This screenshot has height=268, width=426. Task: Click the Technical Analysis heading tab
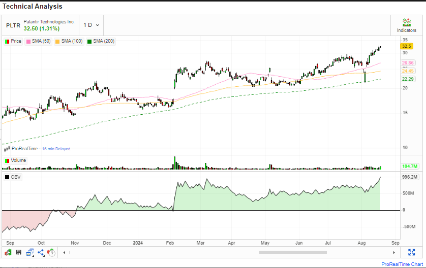(x=33, y=7)
